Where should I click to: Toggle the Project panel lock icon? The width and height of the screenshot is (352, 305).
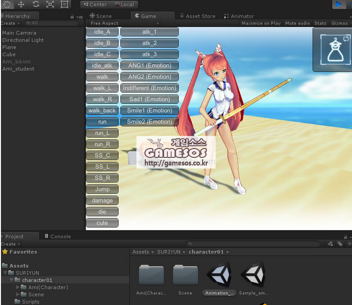(345, 237)
